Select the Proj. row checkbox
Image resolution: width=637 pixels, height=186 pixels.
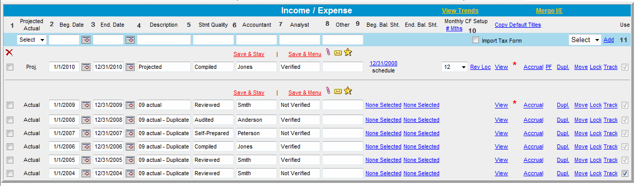(x=10, y=67)
